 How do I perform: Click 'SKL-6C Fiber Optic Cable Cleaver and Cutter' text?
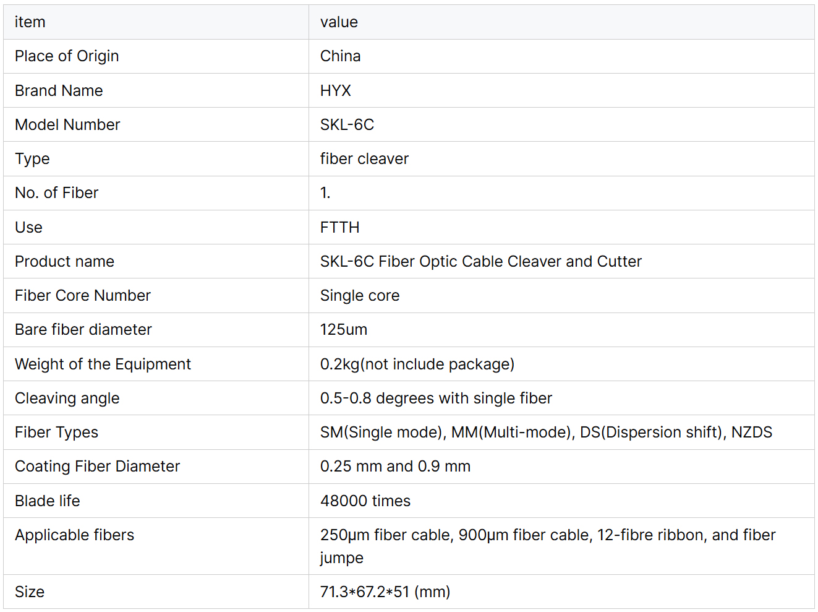(x=480, y=262)
